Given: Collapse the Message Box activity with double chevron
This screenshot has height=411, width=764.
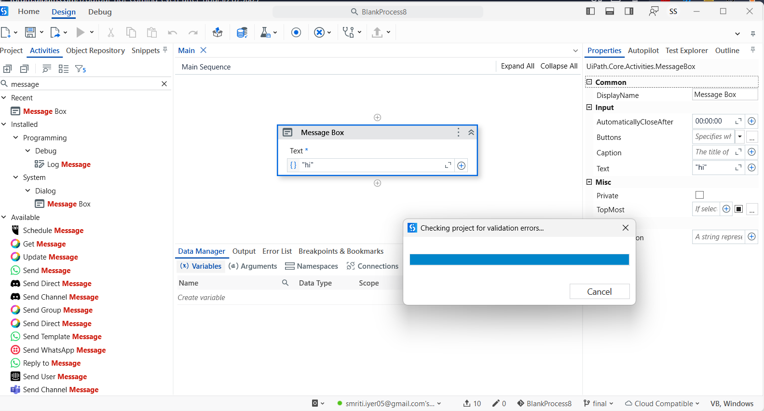Looking at the screenshot, I should tap(471, 132).
